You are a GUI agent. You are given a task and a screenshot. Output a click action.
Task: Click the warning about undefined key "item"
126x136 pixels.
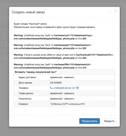pyautogui.click(x=53, y=47)
